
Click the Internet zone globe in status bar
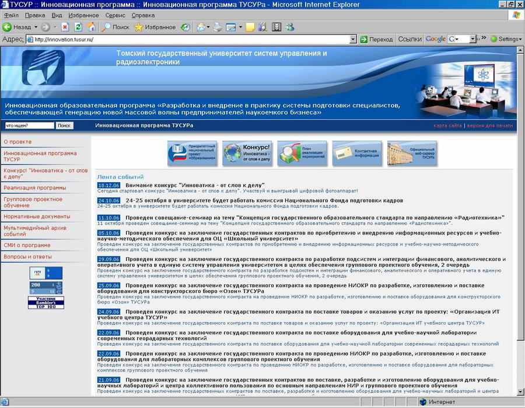pyautogui.click(x=423, y=402)
